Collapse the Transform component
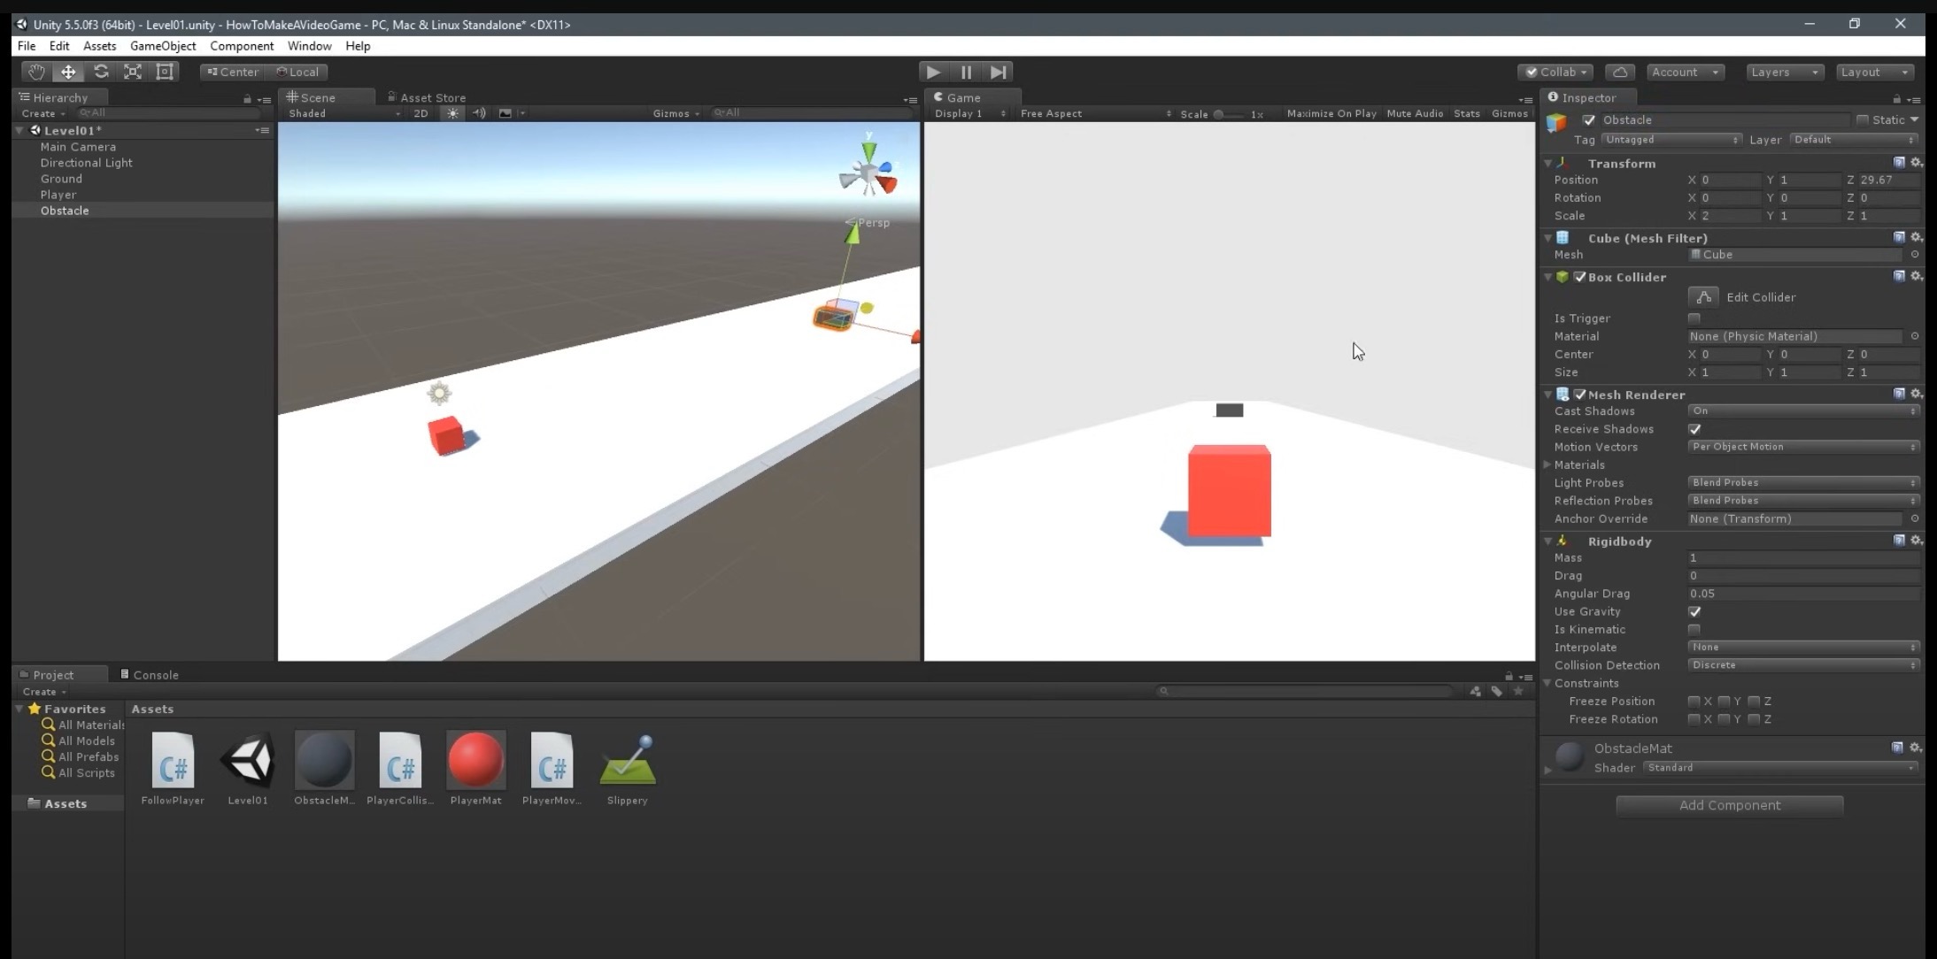The image size is (1937, 959). [1547, 163]
